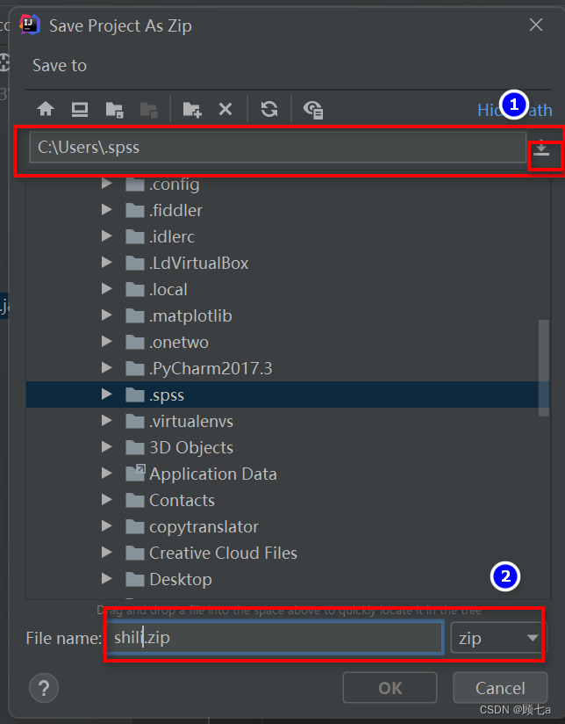Open the zip file type dropdown
The width and height of the screenshot is (565, 724).
tap(498, 638)
